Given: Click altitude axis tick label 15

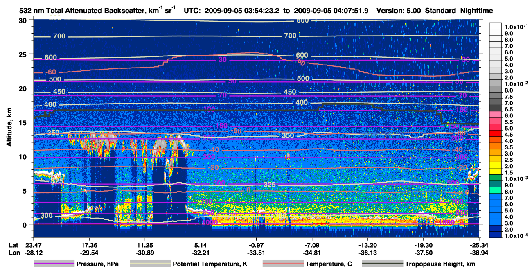Looking at the screenshot, I should click(24, 122).
